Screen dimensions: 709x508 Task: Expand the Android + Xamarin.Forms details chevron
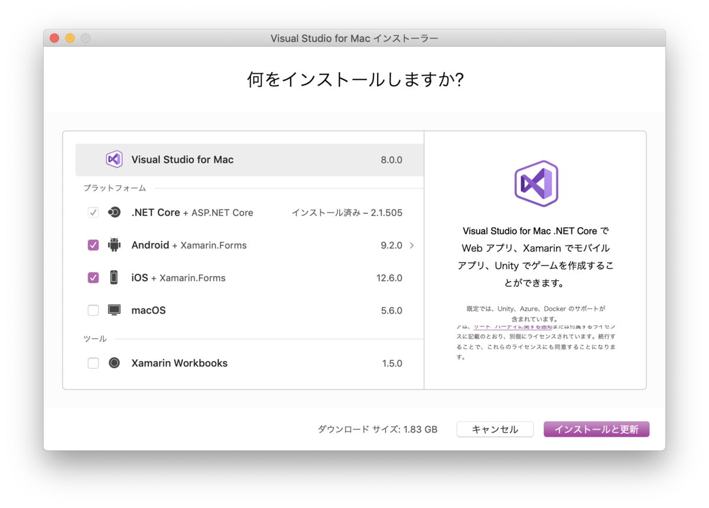point(412,245)
